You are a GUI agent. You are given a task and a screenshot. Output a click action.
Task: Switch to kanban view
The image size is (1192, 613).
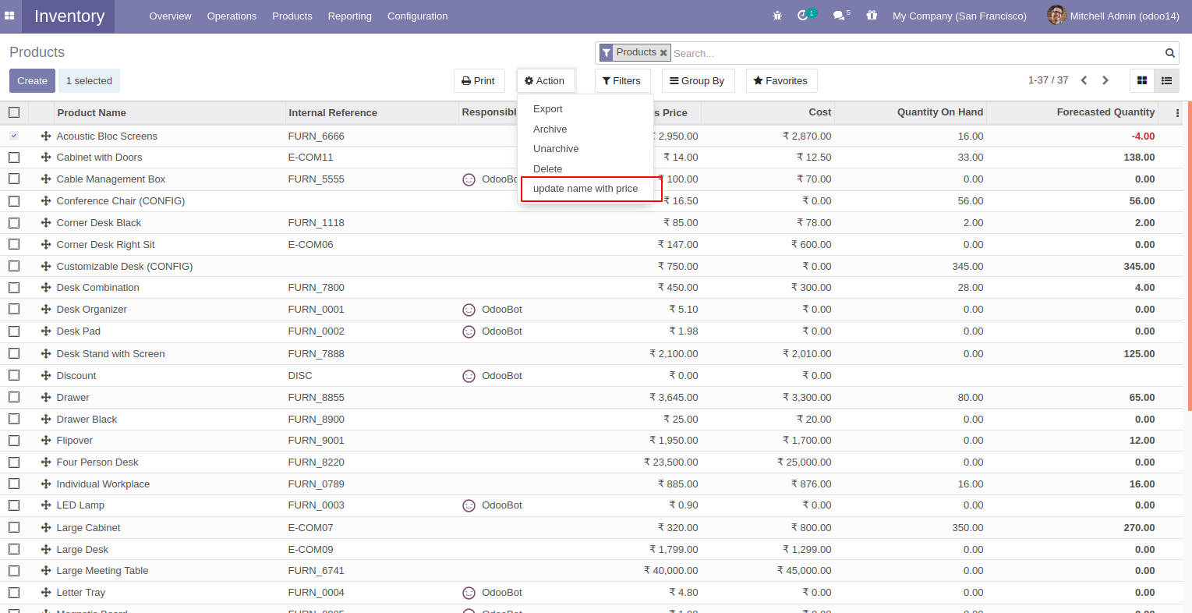point(1142,80)
